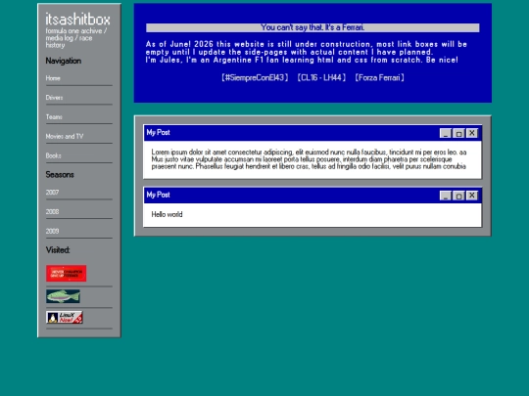Open the Books navigation link

click(53, 155)
